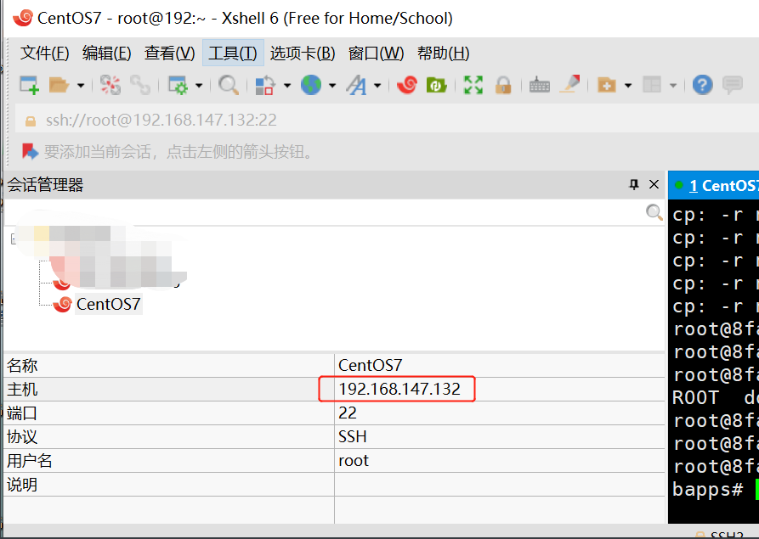Click the 用户名 value root
The width and height of the screenshot is (759, 539).
coord(354,461)
